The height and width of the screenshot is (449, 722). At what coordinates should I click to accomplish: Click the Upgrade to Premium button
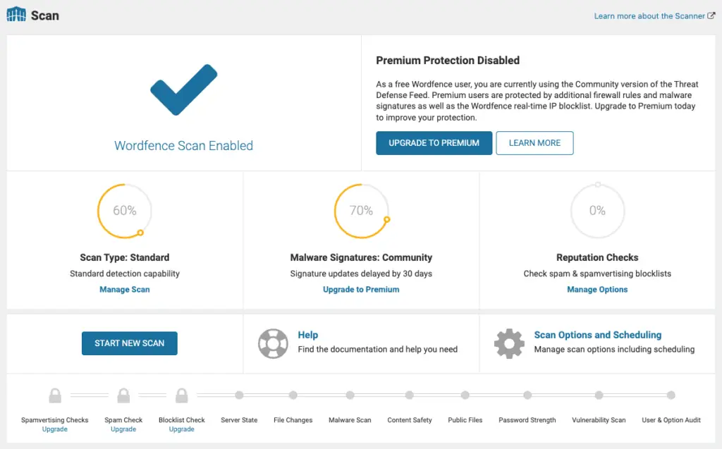(434, 142)
